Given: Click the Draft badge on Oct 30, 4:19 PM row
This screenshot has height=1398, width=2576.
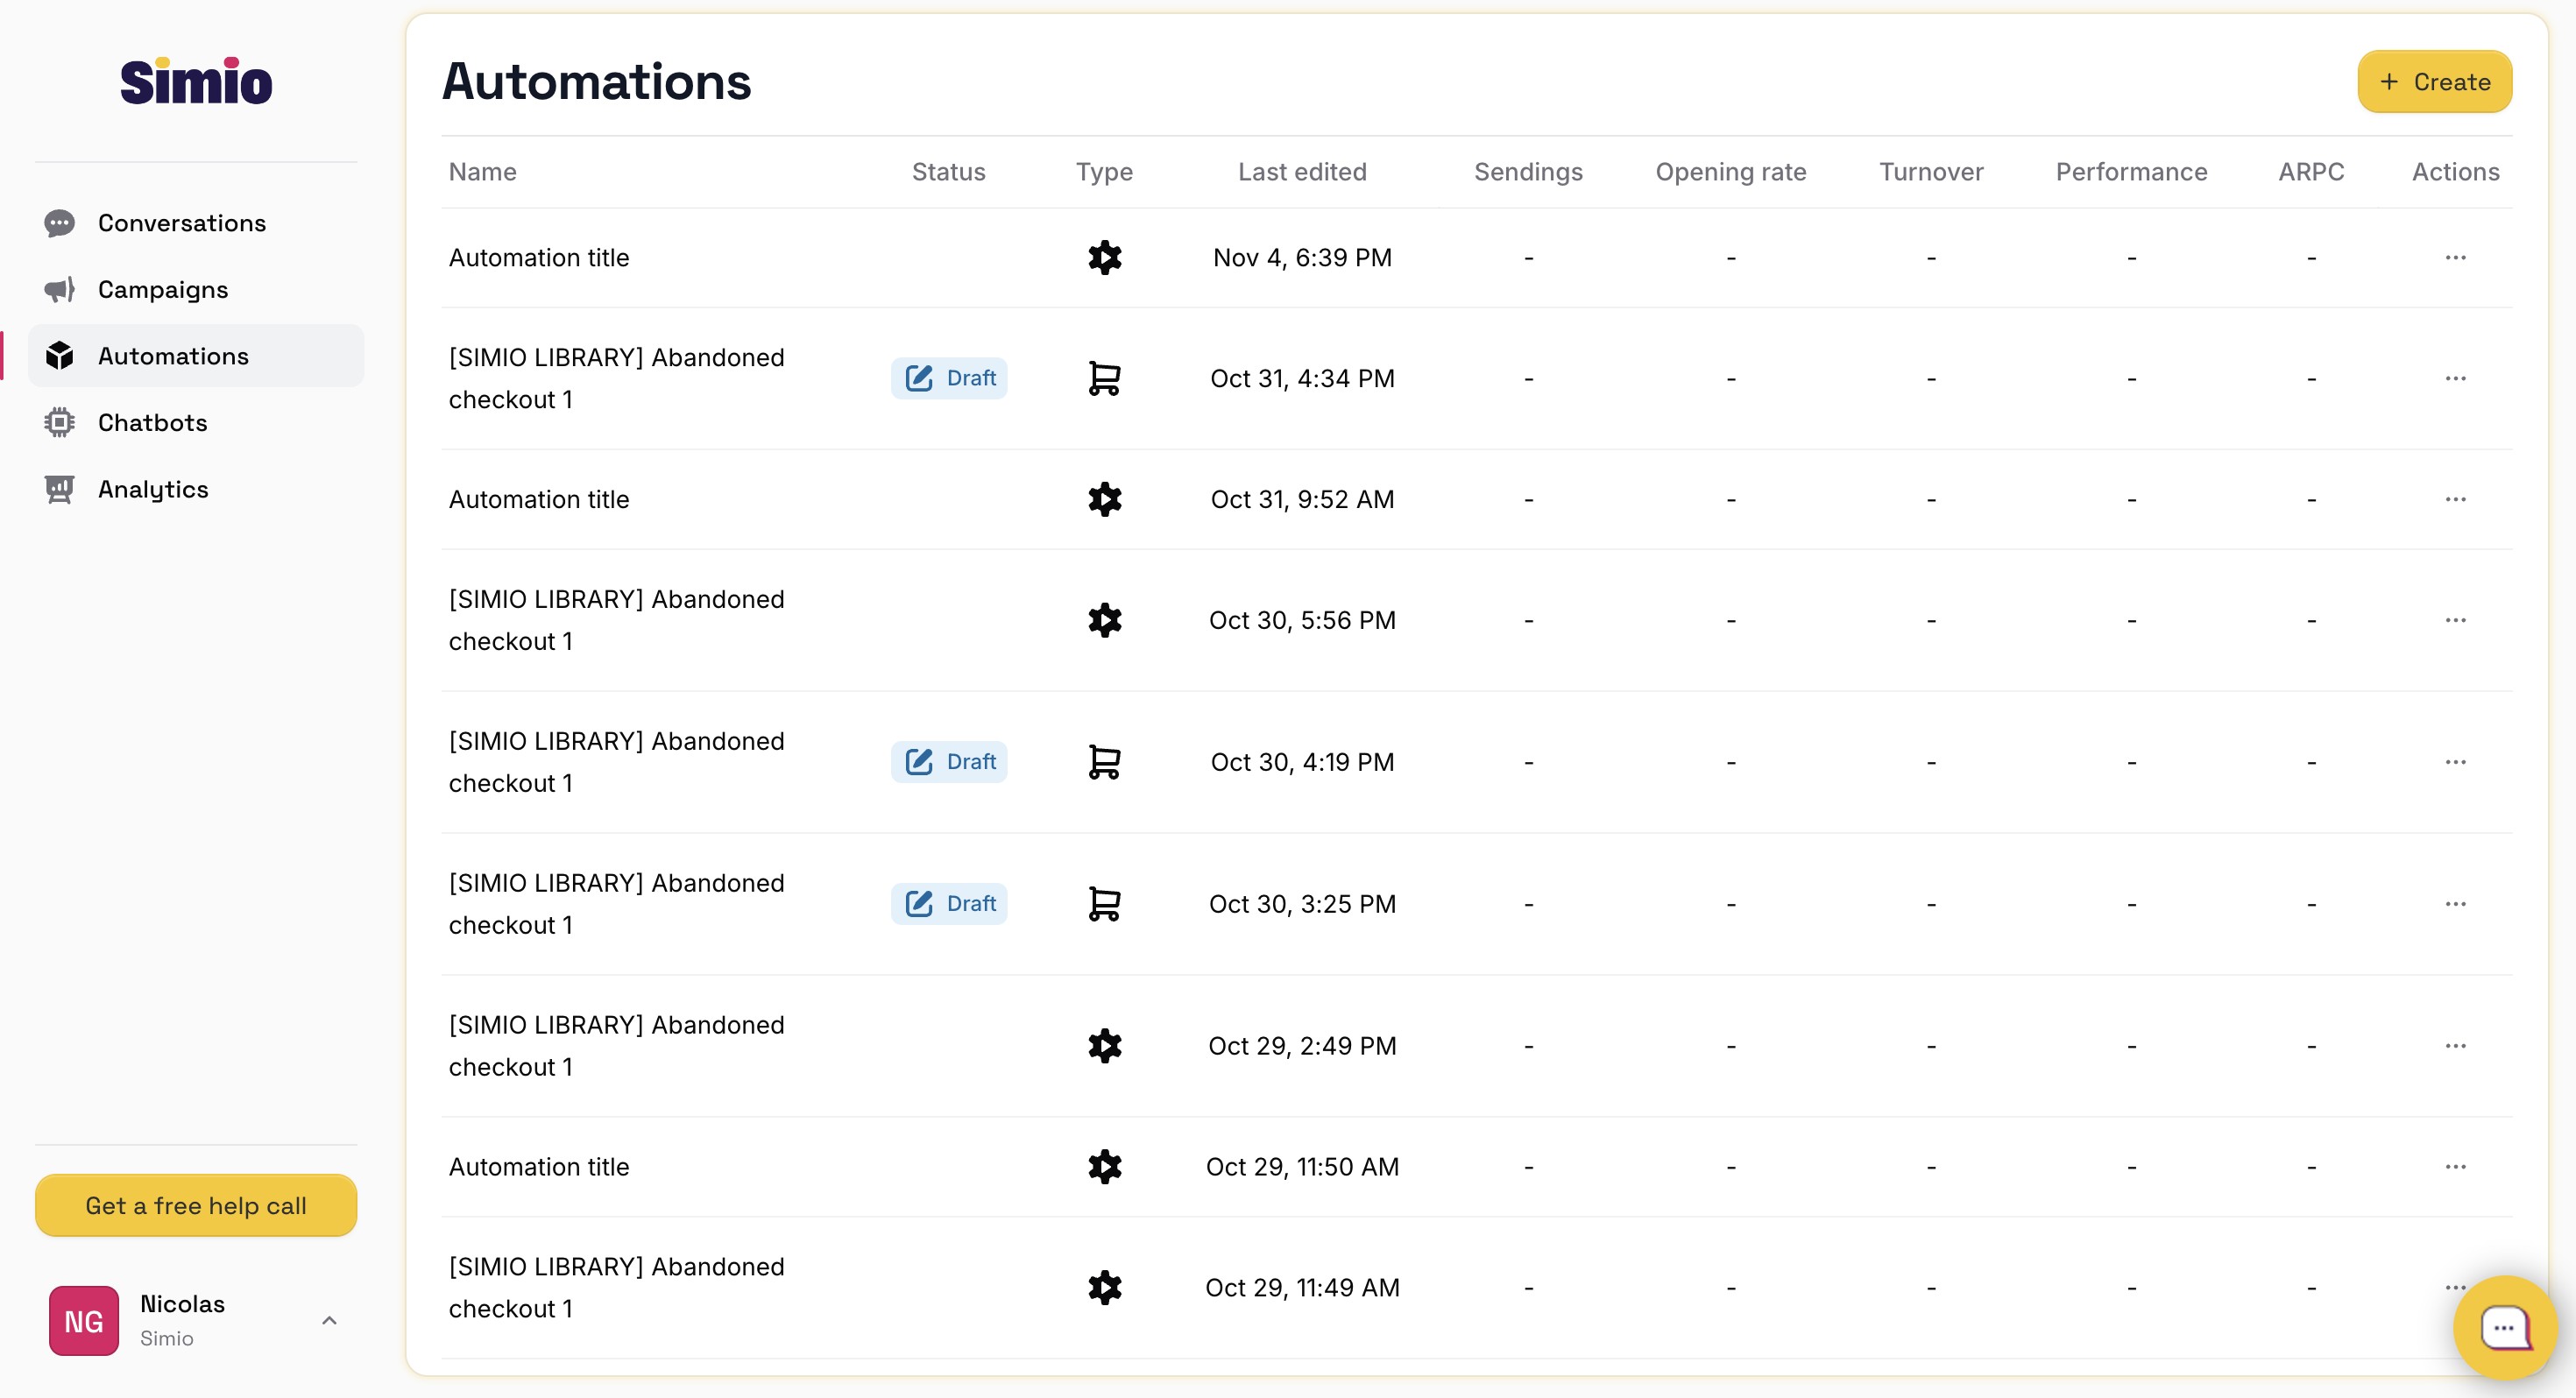Looking at the screenshot, I should pyautogui.click(x=949, y=762).
